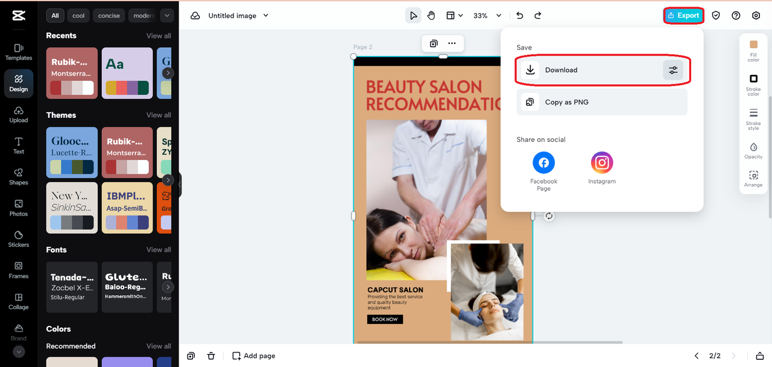
Task: Click Add page button
Action: tap(254, 356)
